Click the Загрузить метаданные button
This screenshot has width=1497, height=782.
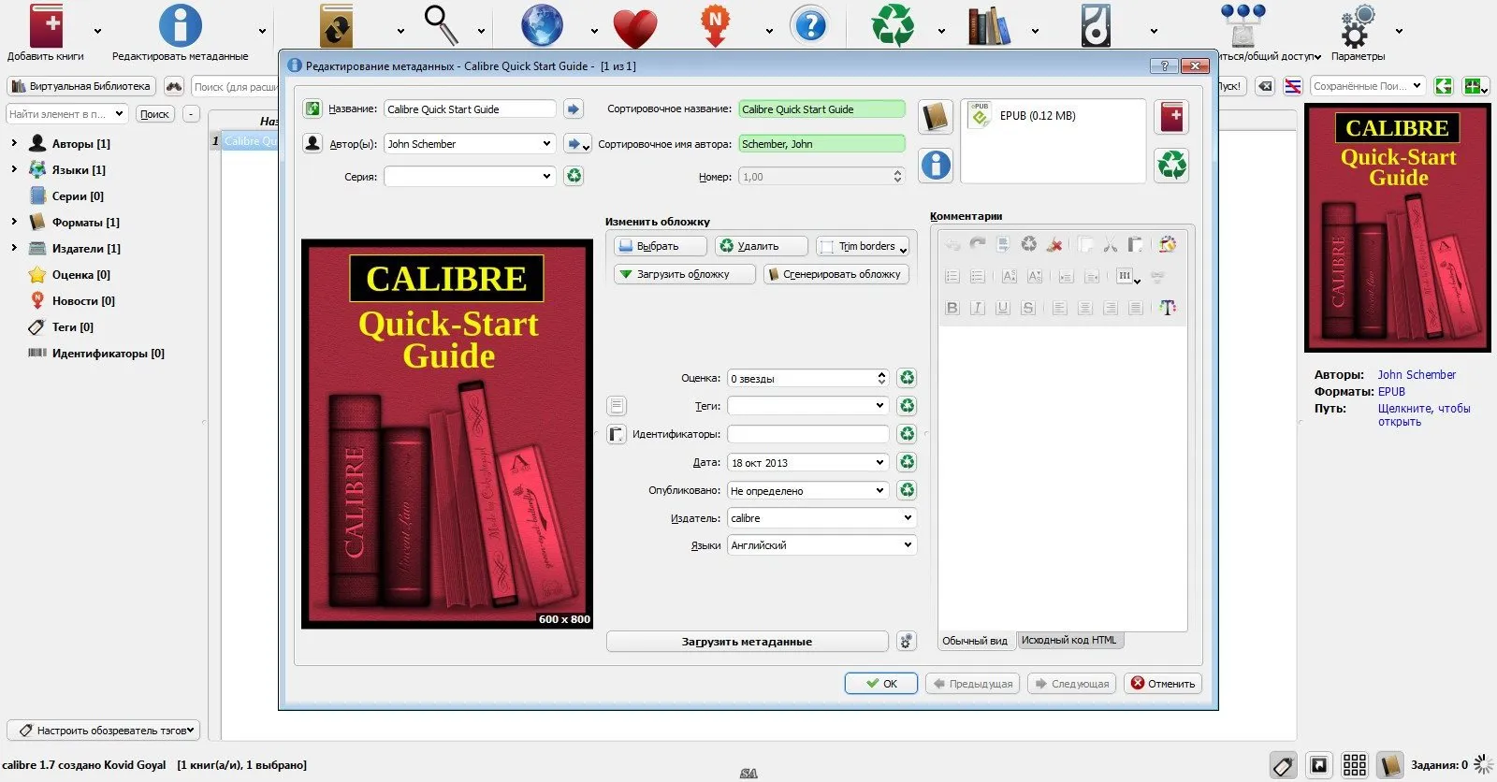747,642
